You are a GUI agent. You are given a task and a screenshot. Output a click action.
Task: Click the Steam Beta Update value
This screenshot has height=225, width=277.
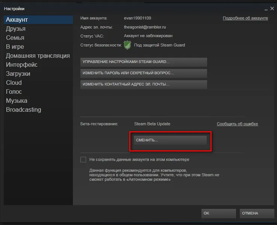pos(152,124)
